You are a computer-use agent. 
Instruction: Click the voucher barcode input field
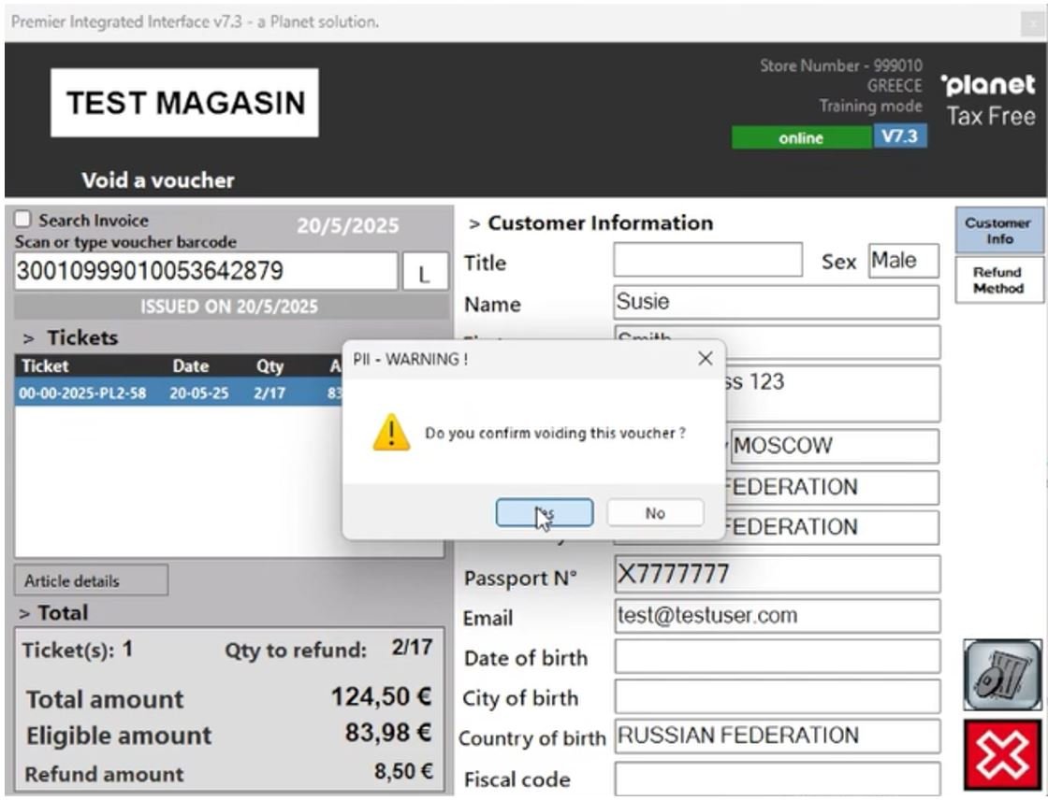[x=206, y=272]
